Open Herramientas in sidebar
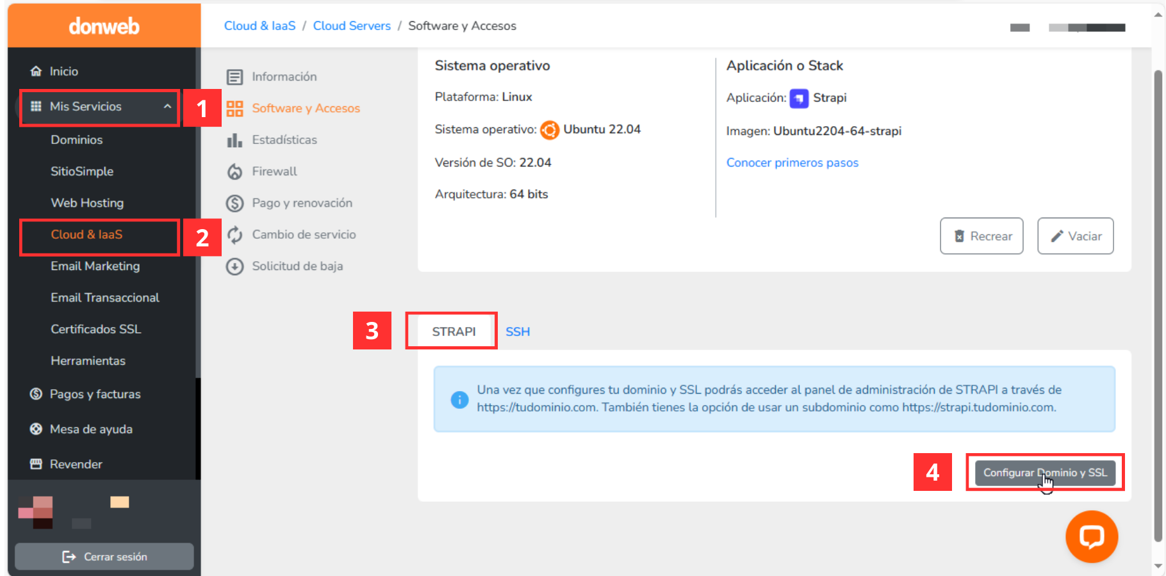The height and width of the screenshot is (576, 1166). [x=88, y=360]
